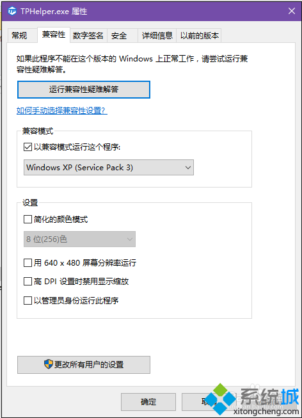Click the chevron arrow of compatibility mode combo

(188, 168)
